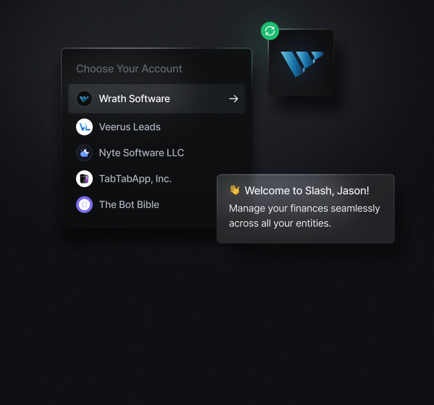434x405 pixels.
Task: Click the Choose Your Account heading
Action: click(x=129, y=69)
